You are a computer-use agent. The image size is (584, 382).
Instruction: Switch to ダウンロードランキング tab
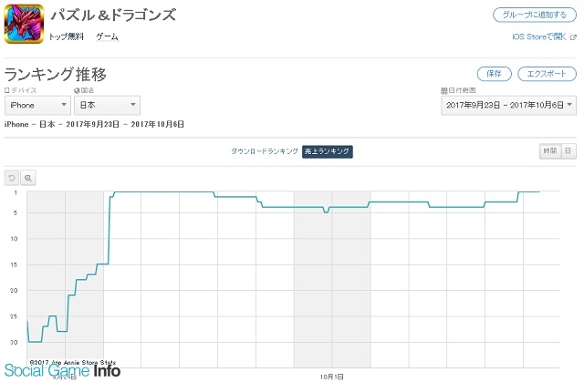pos(265,151)
